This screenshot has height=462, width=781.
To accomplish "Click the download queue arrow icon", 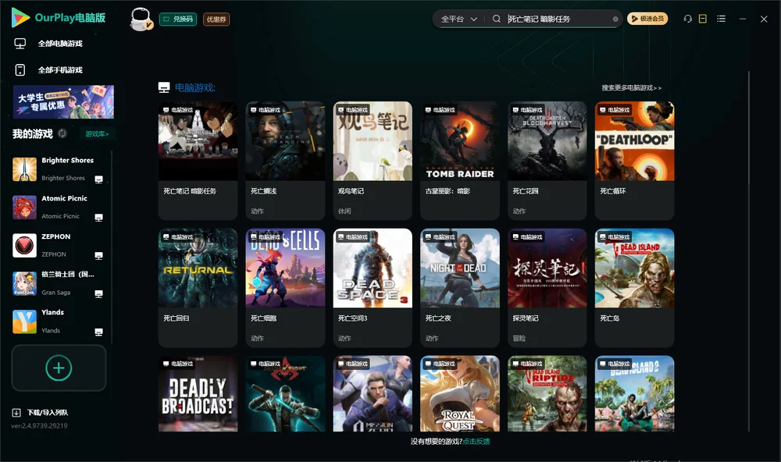I will coord(16,413).
